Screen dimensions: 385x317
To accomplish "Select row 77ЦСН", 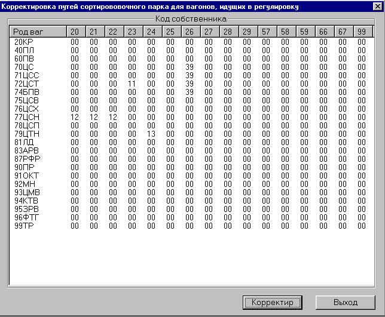I will [x=191, y=117].
